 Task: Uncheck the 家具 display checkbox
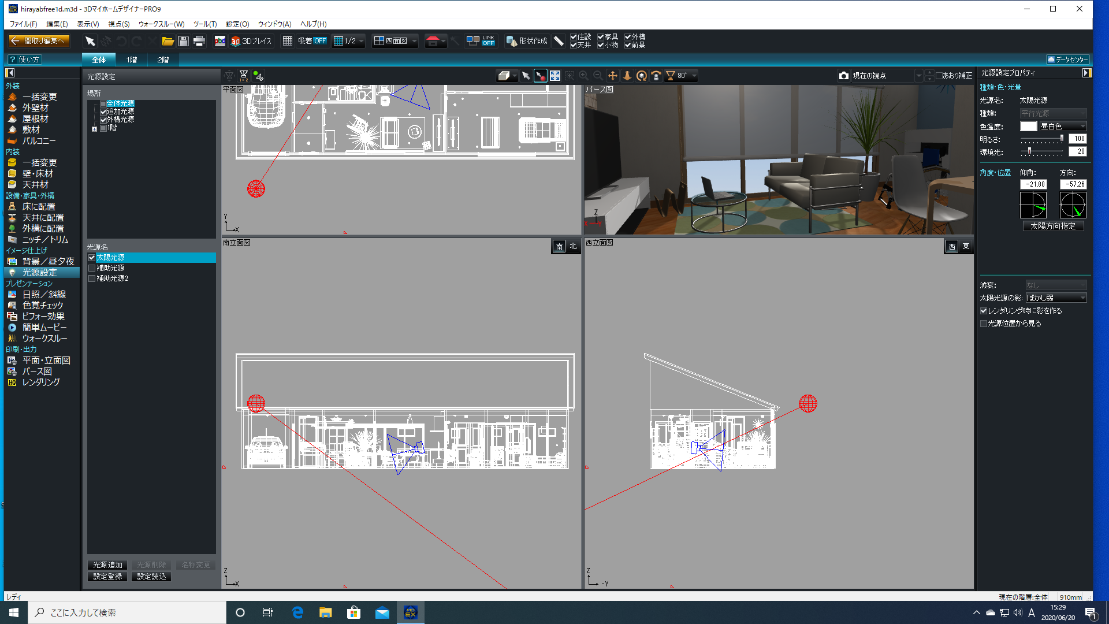tap(601, 37)
